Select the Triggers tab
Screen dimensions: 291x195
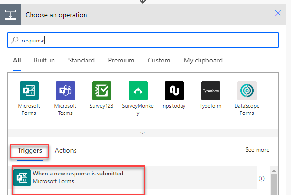(30, 151)
